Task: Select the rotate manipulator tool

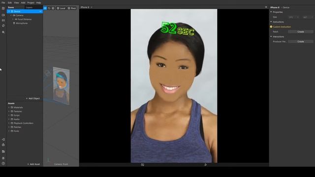Action: [x=49, y=8]
